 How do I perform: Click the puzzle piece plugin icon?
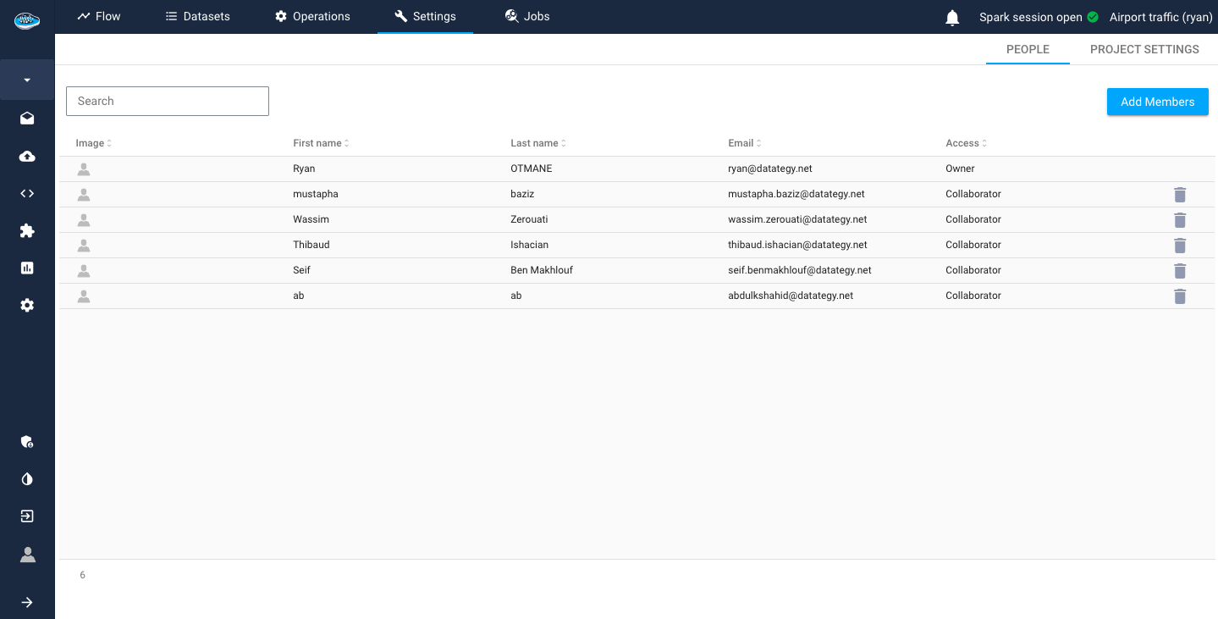point(27,230)
